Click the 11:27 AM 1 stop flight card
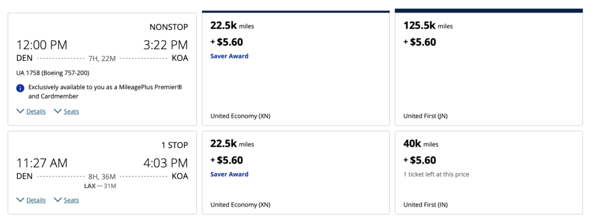 102,173
